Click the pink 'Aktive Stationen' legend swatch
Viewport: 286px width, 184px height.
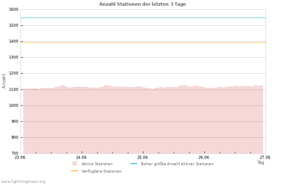point(74,164)
